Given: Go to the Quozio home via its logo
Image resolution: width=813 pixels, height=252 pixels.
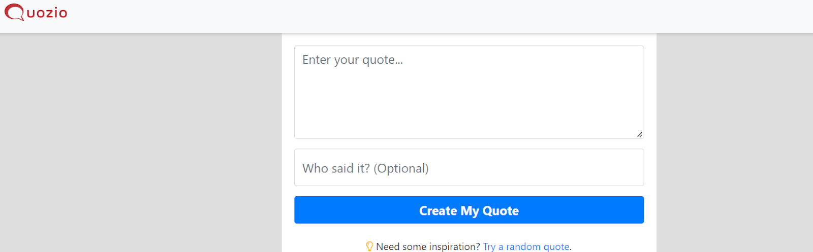Looking at the screenshot, I should (x=36, y=12).
